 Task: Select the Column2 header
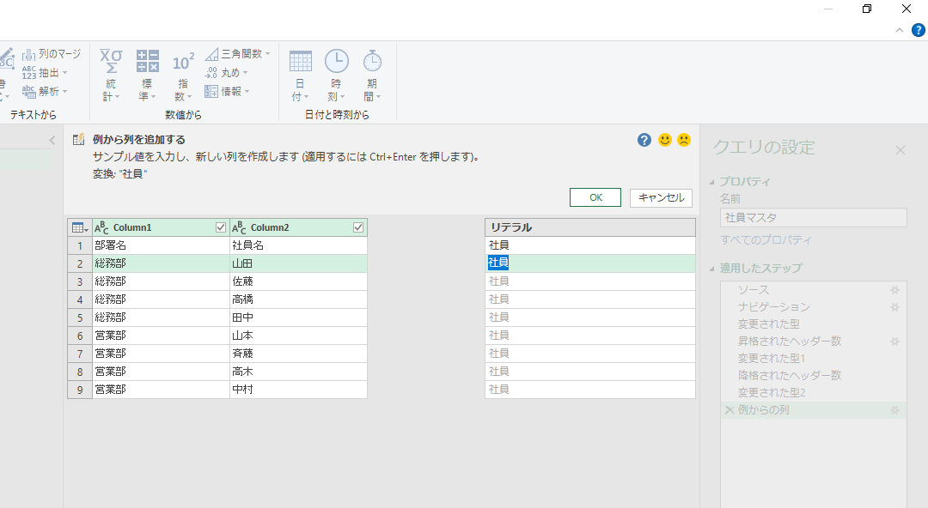tap(297, 227)
